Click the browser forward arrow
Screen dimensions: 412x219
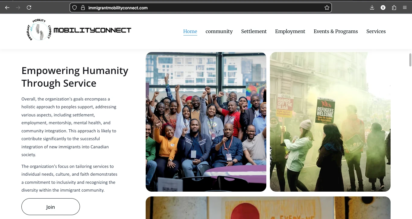[18, 8]
